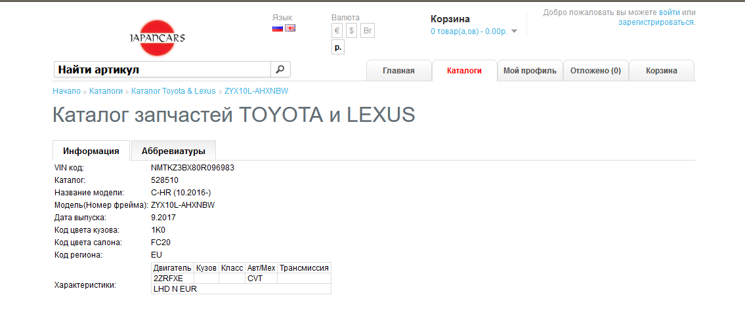Click Двигатель column header
This screenshot has width=745, height=312.
[x=173, y=268]
